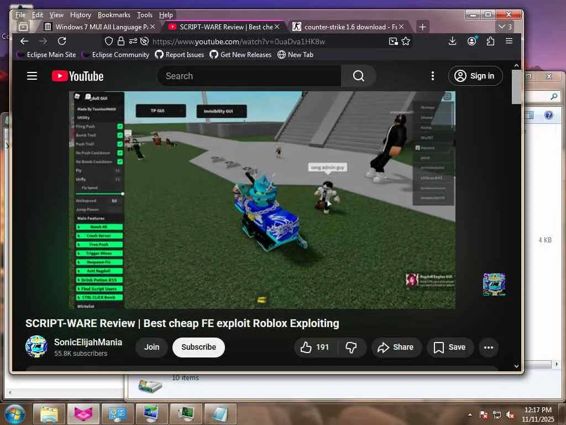Open the browser application hamburger menu

pyautogui.click(x=509, y=41)
